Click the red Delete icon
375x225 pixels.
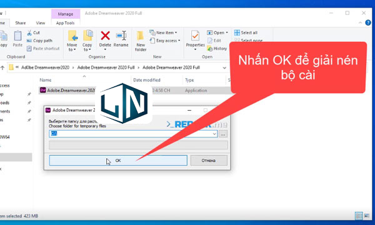pyautogui.click(x=105, y=36)
